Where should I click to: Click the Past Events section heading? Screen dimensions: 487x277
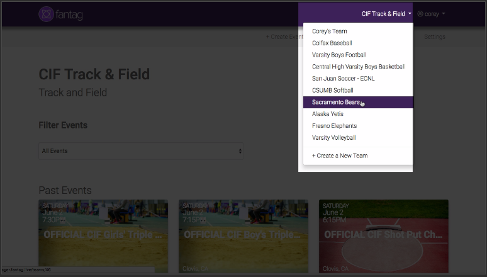[65, 190]
